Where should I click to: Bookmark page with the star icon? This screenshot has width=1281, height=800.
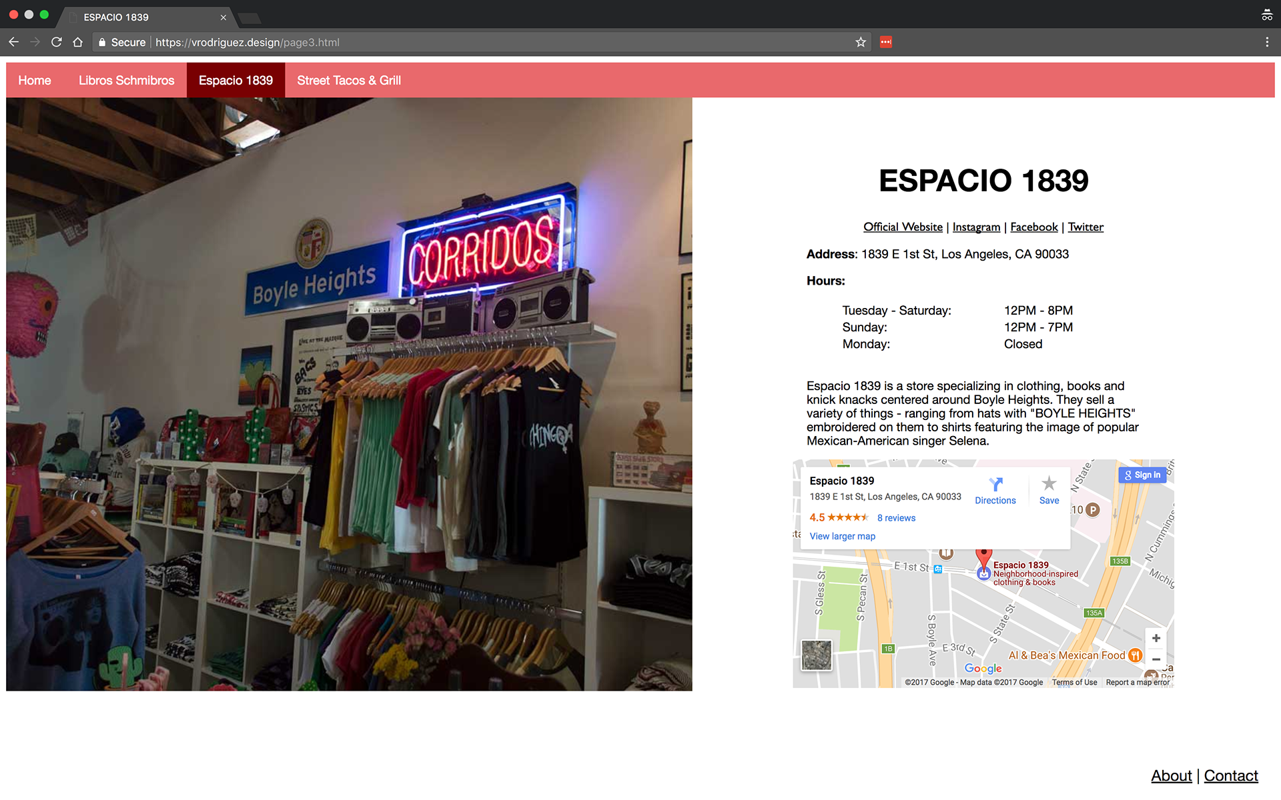[861, 42]
